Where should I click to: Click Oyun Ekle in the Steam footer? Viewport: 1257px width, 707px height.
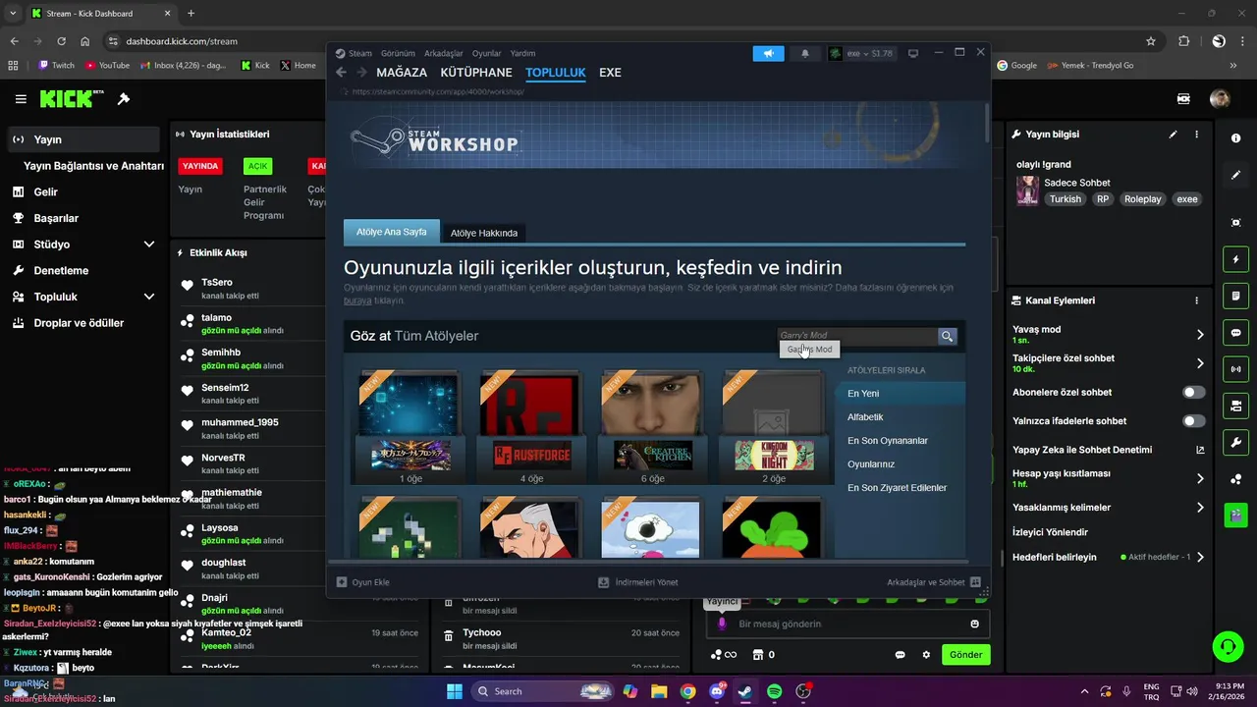(363, 582)
